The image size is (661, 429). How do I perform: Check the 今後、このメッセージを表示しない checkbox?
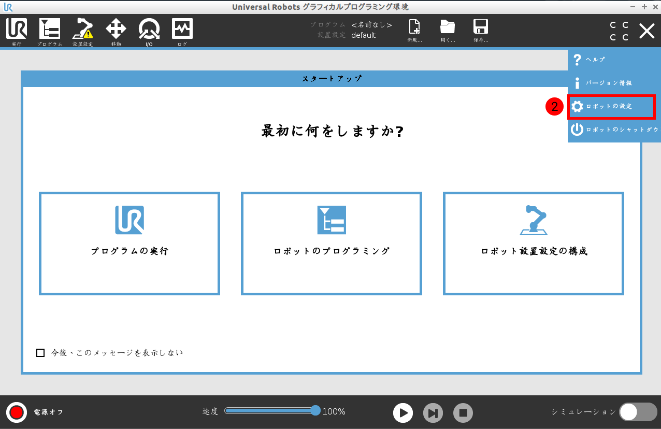40,353
